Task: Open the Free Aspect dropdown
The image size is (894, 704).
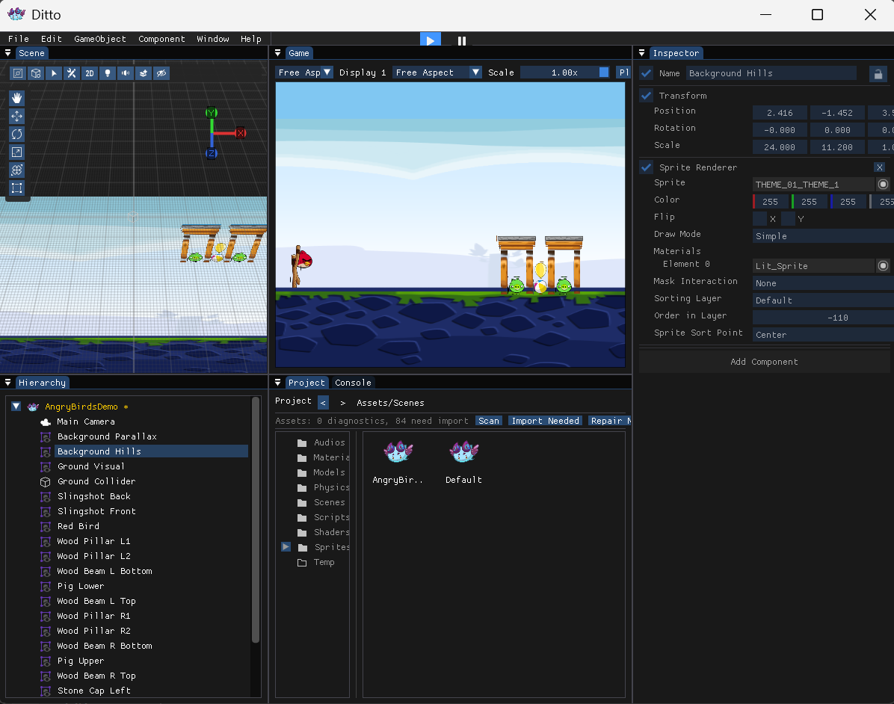Action: coord(437,72)
